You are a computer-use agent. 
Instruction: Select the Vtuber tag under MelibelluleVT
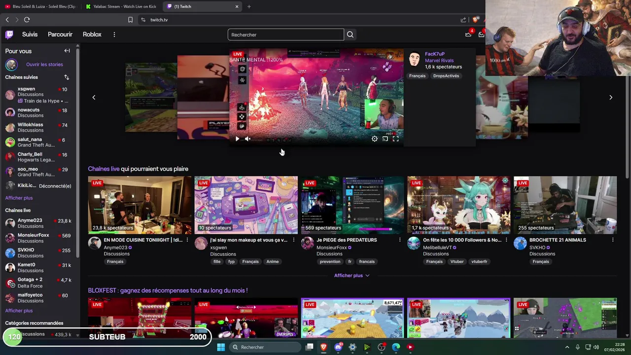point(457,262)
